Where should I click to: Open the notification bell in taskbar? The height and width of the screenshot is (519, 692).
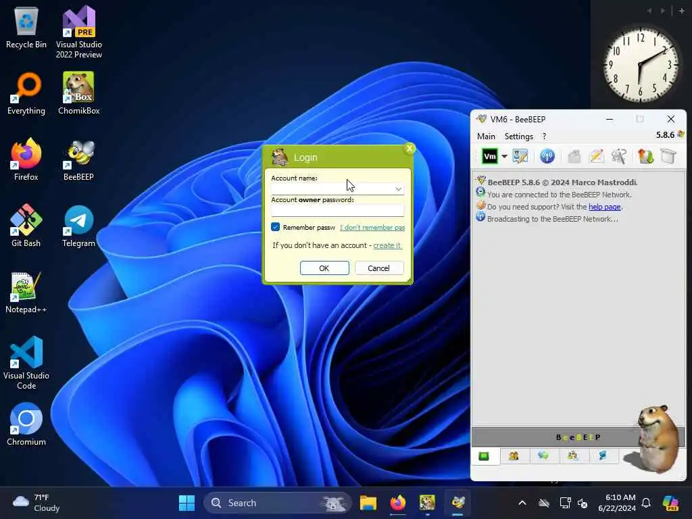coord(646,503)
